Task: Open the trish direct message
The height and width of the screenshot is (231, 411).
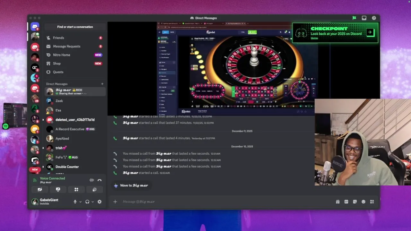Action: (75, 148)
